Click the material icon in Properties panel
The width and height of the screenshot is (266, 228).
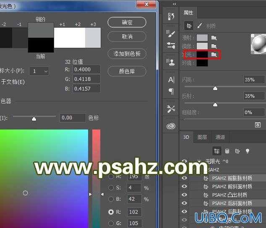pos(189,26)
